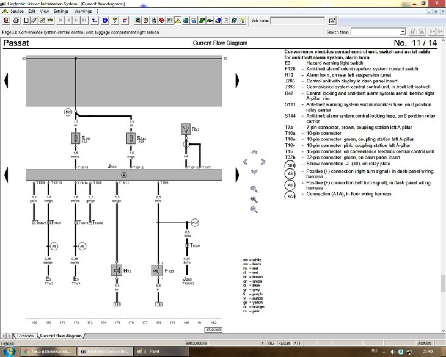The image size is (446, 357).
Task: Click the question mark help icon
Action: tap(115, 20)
